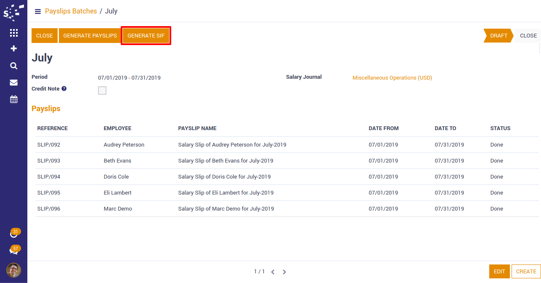The width and height of the screenshot is (541, 283).
Task: Click the plus icon in sidebar
Action: 13,49
